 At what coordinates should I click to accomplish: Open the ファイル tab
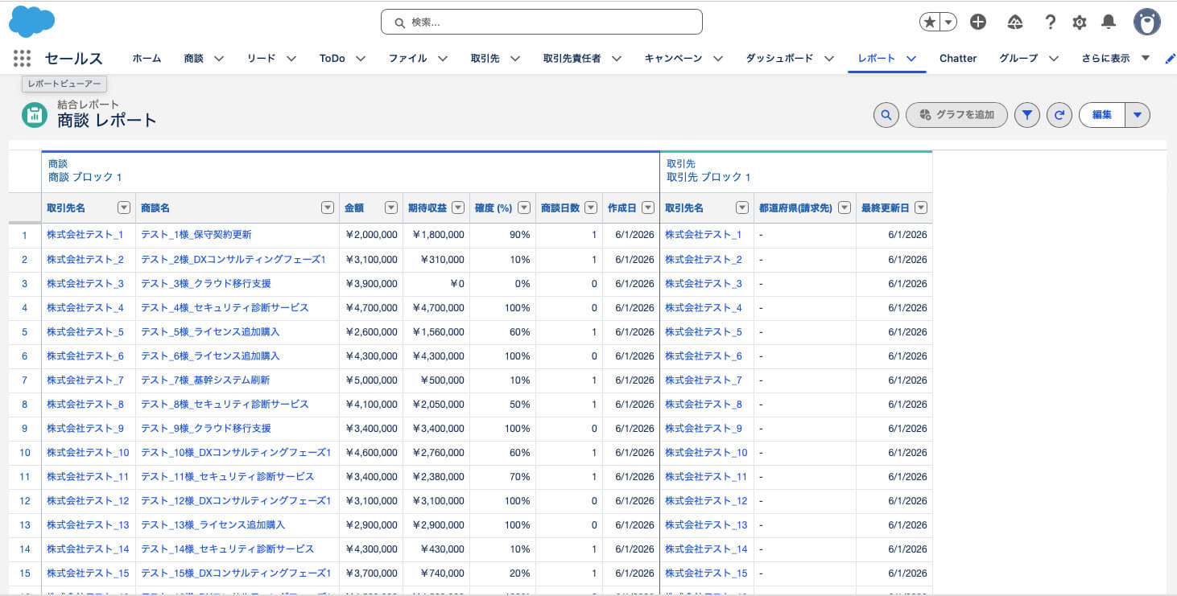coord(407,58)
